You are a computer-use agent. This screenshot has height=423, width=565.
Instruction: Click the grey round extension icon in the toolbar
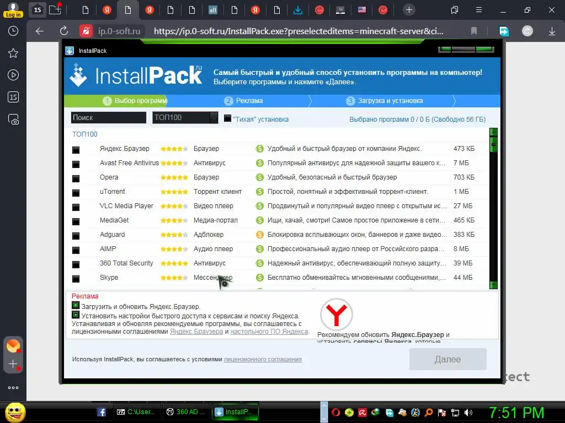point(527,31)
